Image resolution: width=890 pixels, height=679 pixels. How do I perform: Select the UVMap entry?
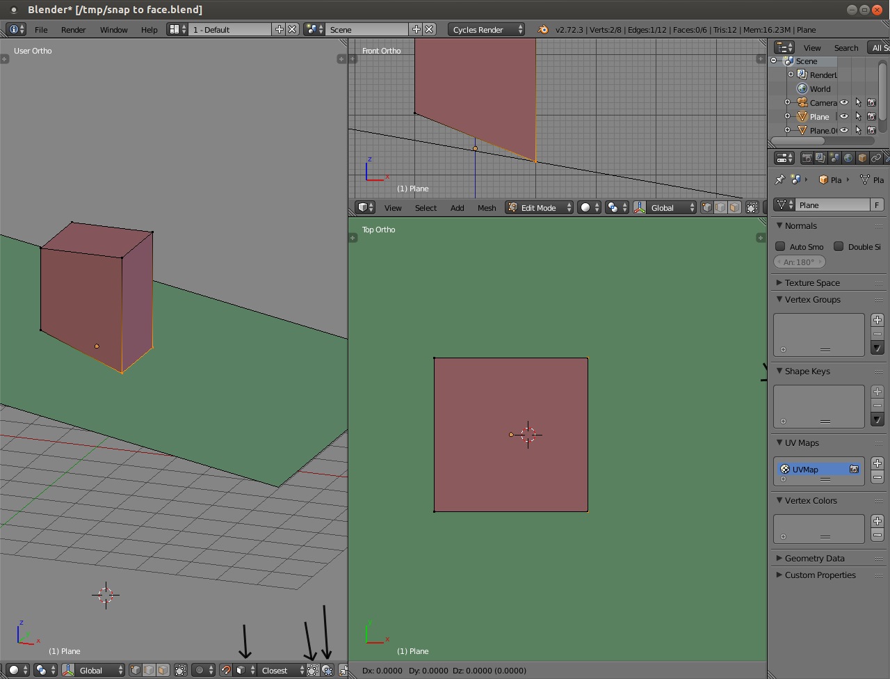point(819,470)
